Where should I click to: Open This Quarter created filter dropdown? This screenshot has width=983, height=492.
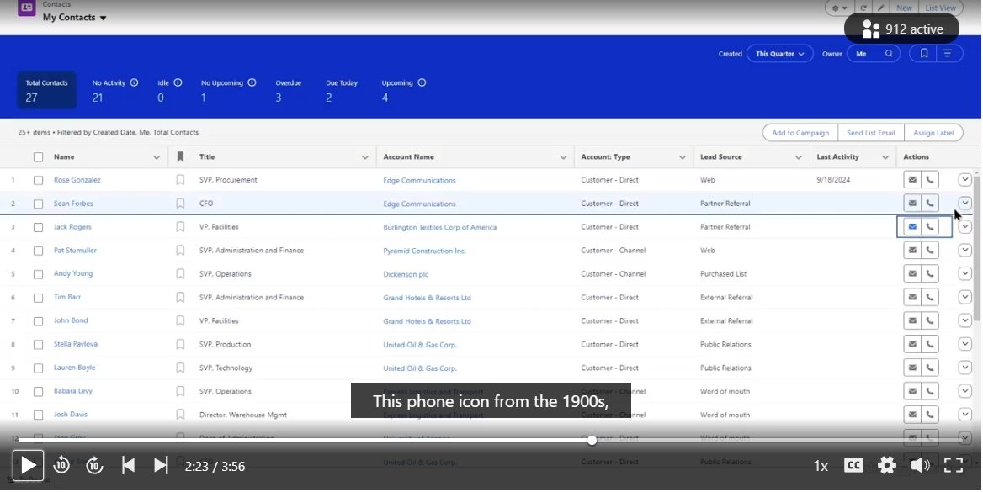(780, 54)
